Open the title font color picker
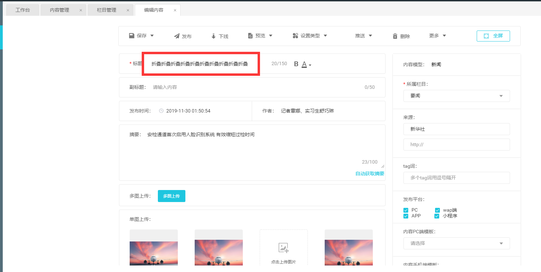This screenshot has height=272, width=541. [x=306, y=64]
